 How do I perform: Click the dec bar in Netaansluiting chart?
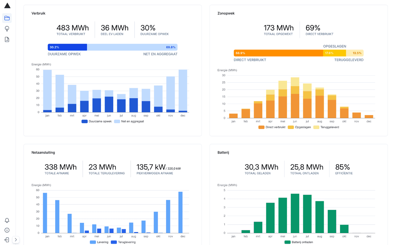pyautogui.click(x=181, y=212)
